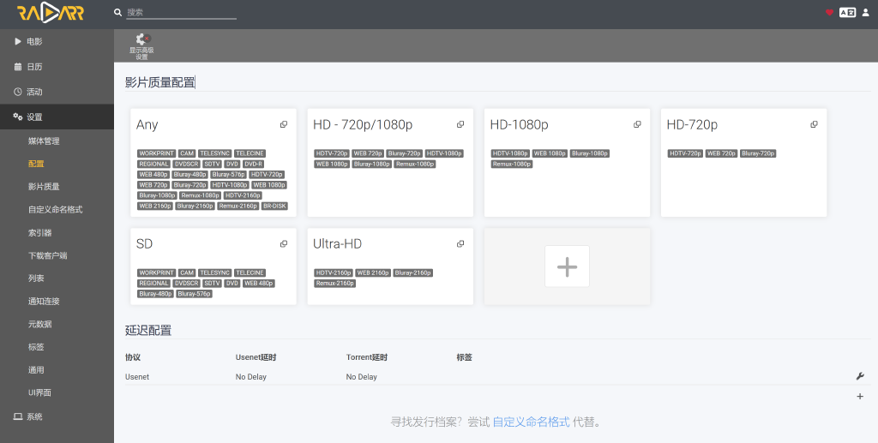The width and height of the screenshot is (878, 443).
Task: Toggle the show advanced settings gear
Action: pyautogui.click(x=141, y=45)
